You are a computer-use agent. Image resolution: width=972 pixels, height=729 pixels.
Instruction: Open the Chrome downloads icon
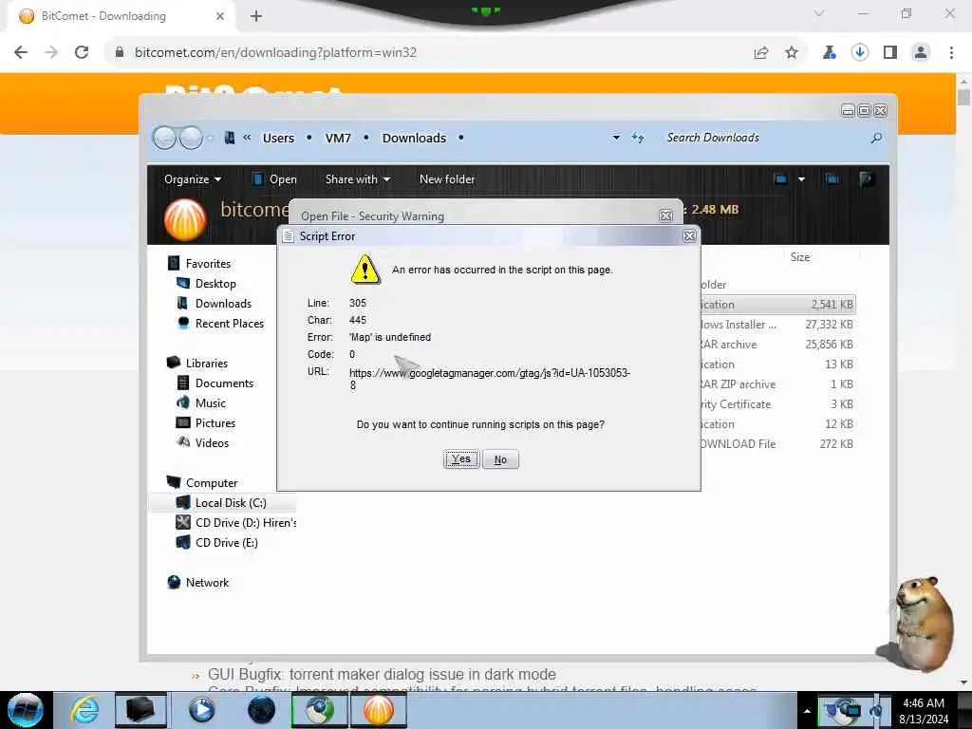click(859, 52)
